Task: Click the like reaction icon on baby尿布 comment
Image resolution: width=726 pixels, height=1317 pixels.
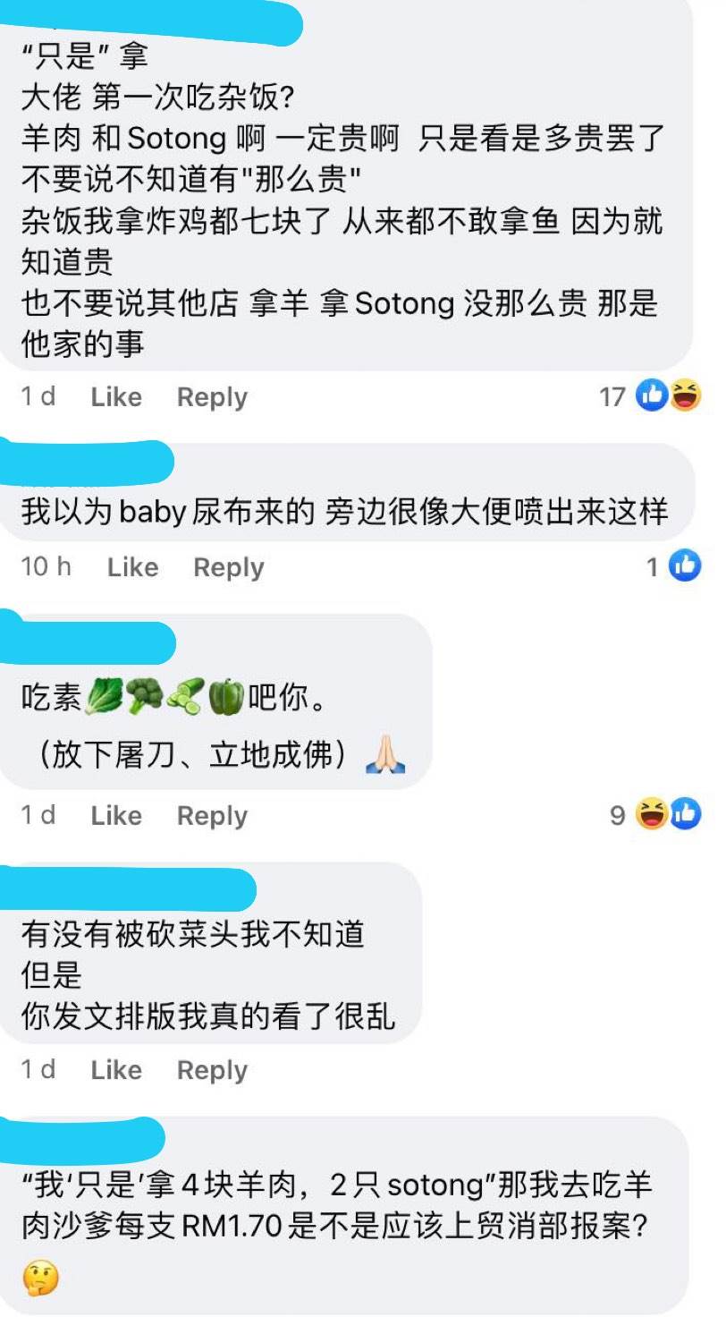Action: 685,565
